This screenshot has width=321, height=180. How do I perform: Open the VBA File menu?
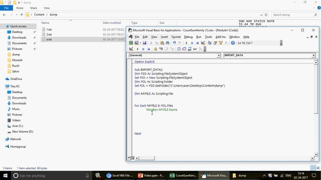click(137, 37)
